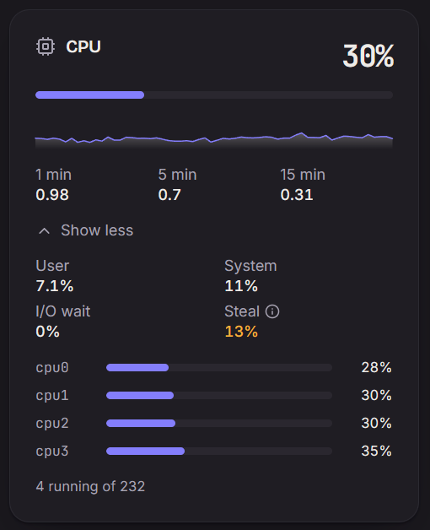Click the System 11% stat
430x530 pixels.
[250, 276]
